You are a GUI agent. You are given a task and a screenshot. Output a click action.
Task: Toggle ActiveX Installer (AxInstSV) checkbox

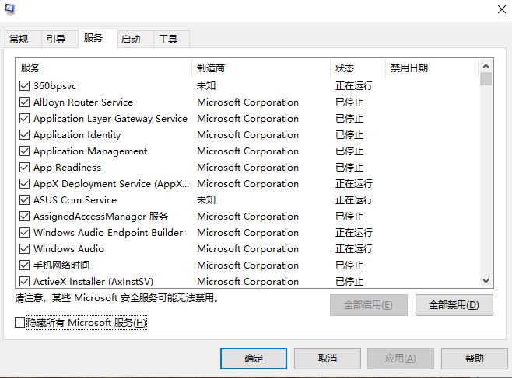[24, 281]
